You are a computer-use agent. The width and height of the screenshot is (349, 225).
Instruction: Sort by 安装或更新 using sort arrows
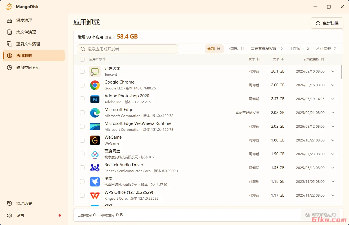pyautogui.click(x=323, y=59)
